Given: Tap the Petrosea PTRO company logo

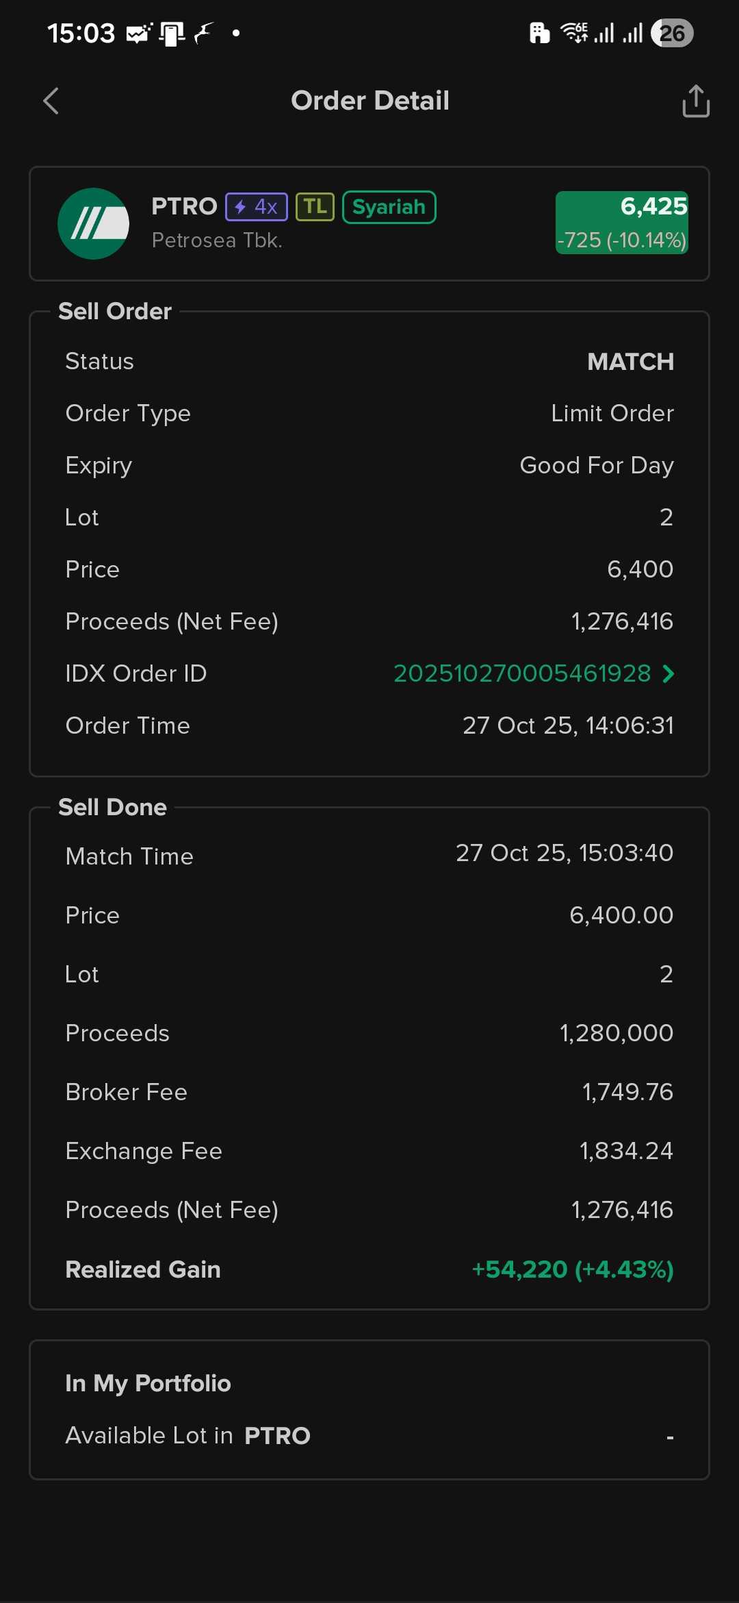Looking at the screenshot, I should pyautogui.click(x=94, y=224).
